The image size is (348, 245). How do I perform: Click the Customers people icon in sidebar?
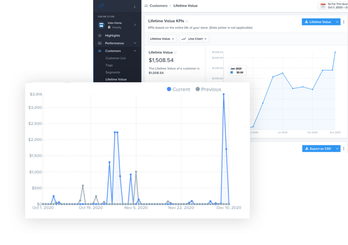coord(100,51)
